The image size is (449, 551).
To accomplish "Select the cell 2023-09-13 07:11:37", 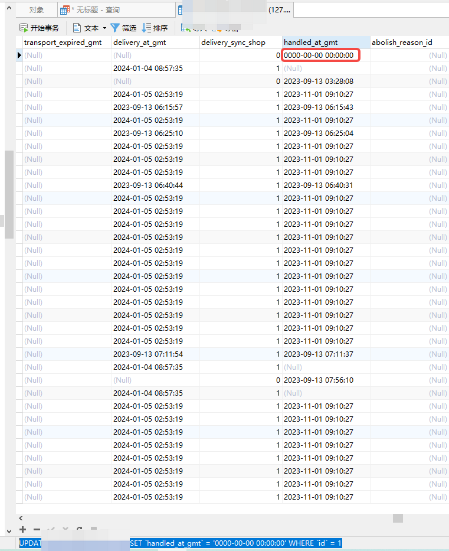I will tap(326, 354).
